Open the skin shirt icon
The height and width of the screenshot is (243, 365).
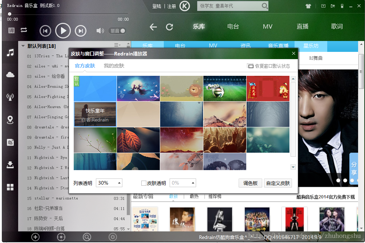[x=308, y=6]
